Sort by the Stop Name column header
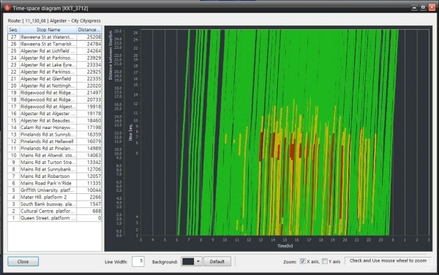This screenshot has height=275, width=439. tap(48, 30)
